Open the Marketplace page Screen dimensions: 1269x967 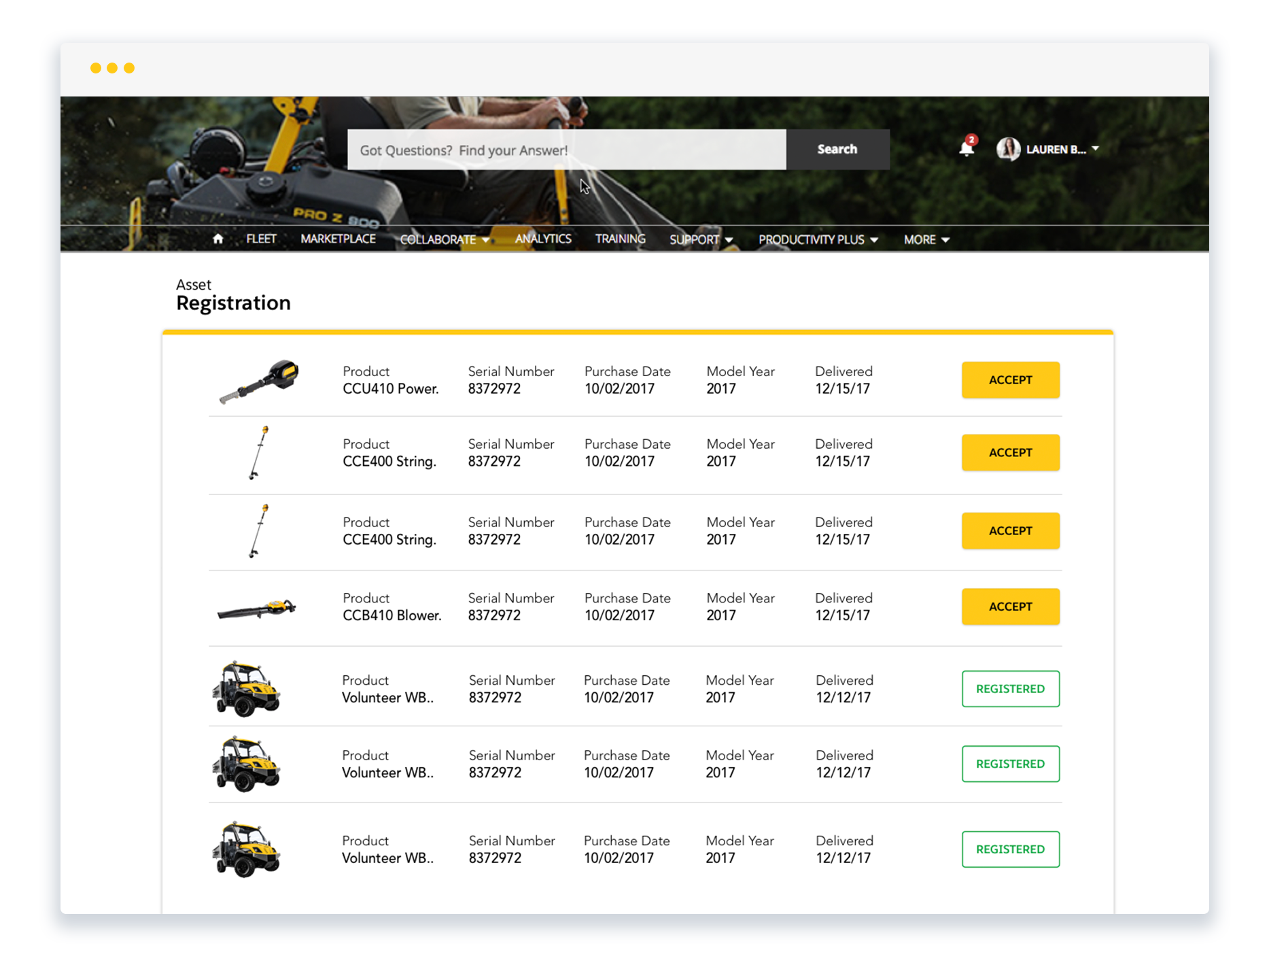click(338, 239)
